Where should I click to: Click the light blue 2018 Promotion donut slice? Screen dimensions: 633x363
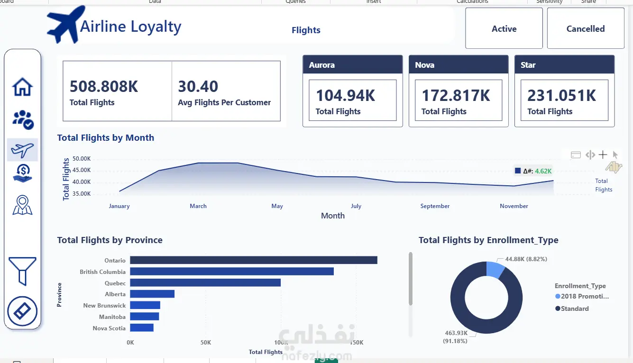tap(495, 270)
